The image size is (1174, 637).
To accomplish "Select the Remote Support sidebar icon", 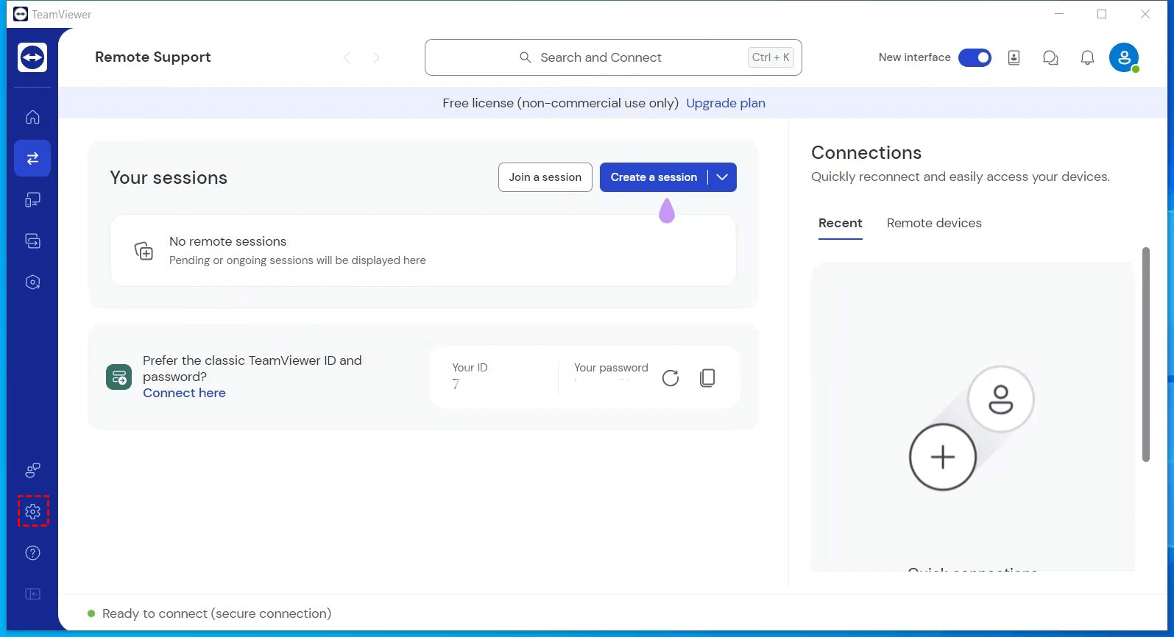I will tap(32, 158).
